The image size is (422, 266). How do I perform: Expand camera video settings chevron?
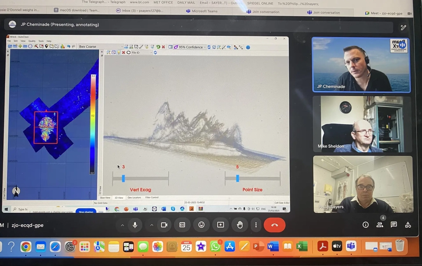click(x=151, y=225)
